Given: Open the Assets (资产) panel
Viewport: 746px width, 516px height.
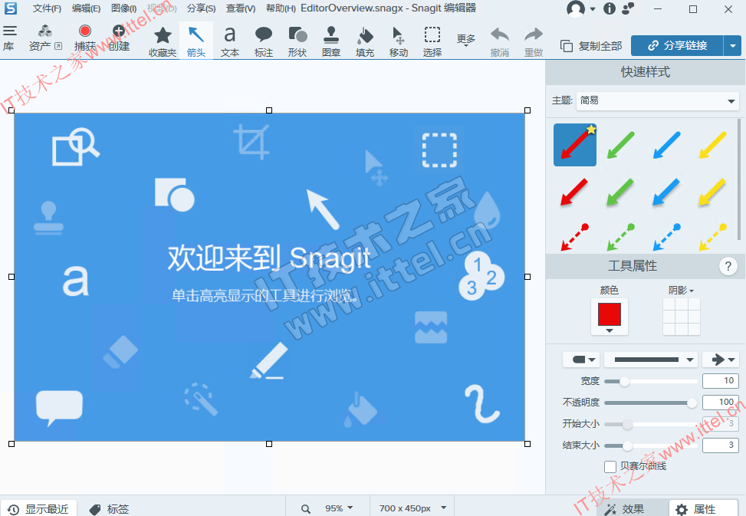Looking at the screenshot, I should 45,38.
